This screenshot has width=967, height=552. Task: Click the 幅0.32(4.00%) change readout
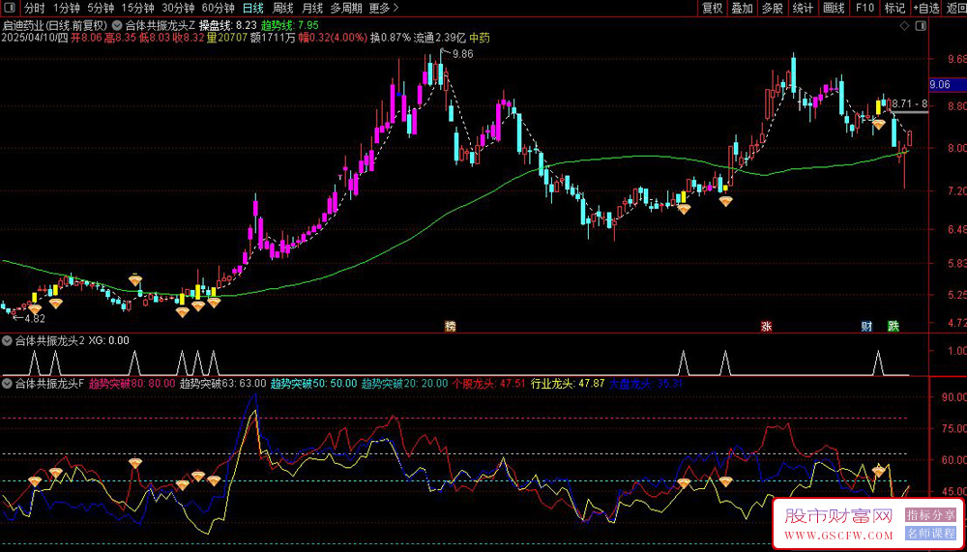(333, 38)
